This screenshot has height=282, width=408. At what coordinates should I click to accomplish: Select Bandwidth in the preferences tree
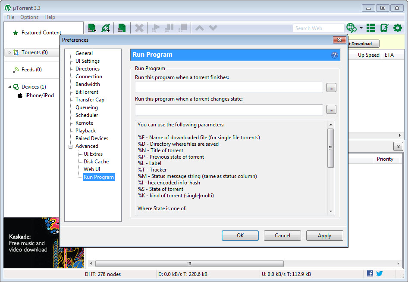pyautogui.click(x=88, y=84)
